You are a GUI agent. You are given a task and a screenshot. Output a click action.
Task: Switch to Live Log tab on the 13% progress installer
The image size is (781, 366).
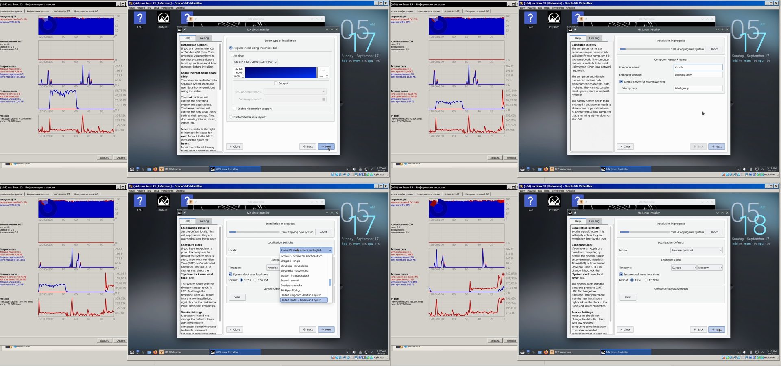(x=204, y=221)
